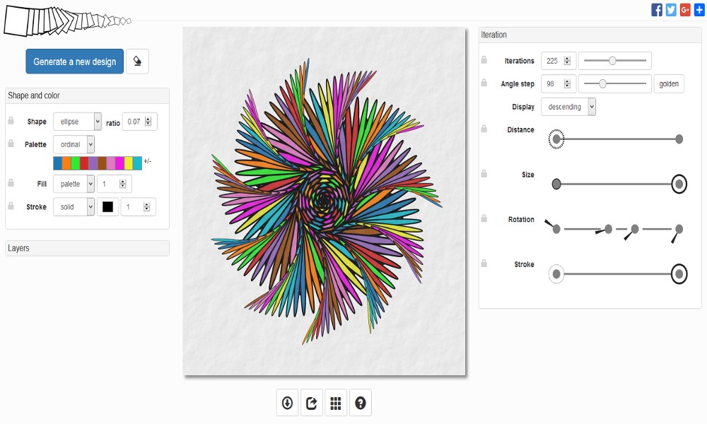707x424 pixels.
Task: Click the eraser icon beside Generate button
Action: point(137,61)
